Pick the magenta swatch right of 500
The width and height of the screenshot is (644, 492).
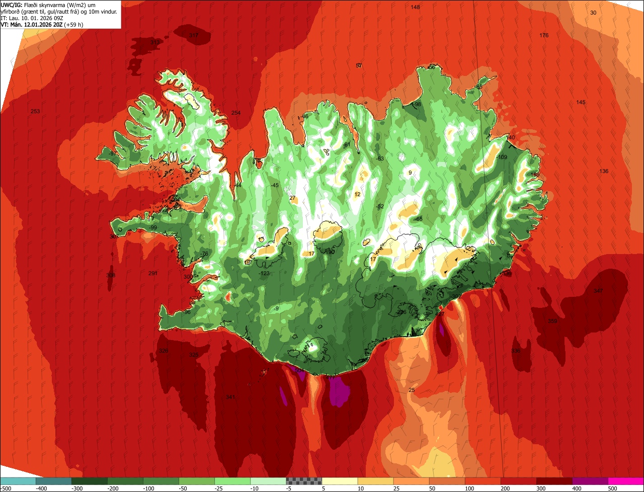[x=625, y=481]
